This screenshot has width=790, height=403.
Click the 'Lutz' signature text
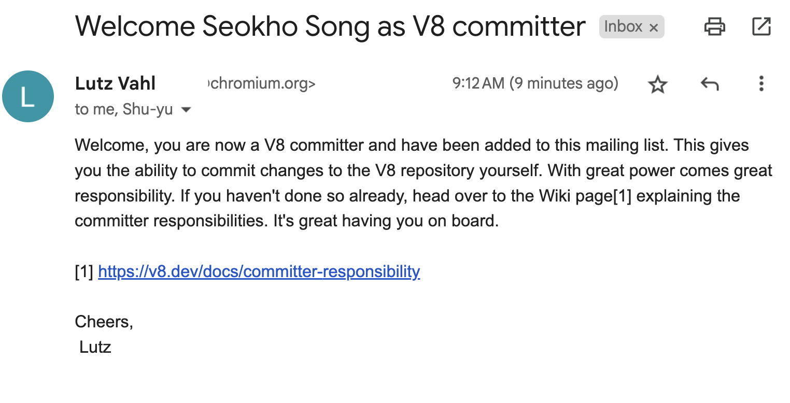pyautogui.click(x=95, y=347)
